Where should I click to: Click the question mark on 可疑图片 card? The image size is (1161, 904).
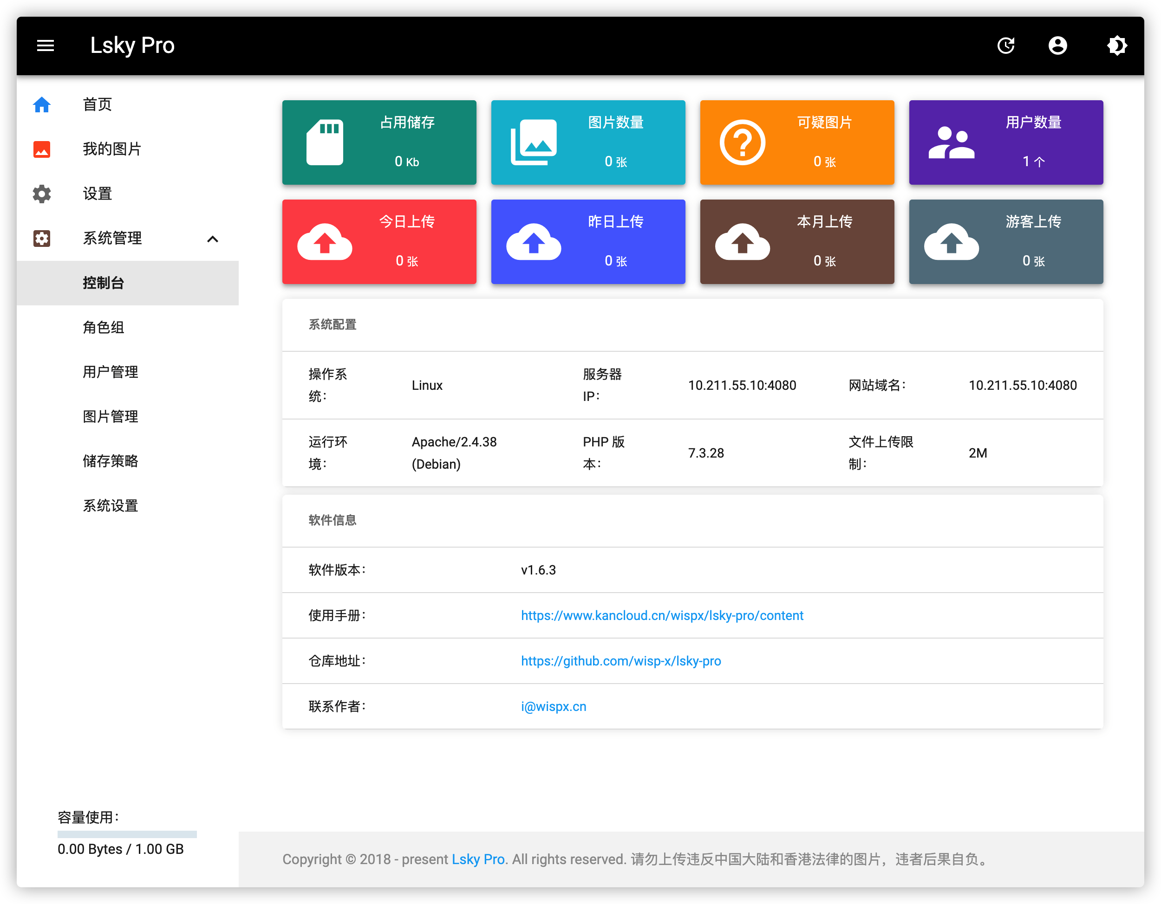(x=743, y=142)
